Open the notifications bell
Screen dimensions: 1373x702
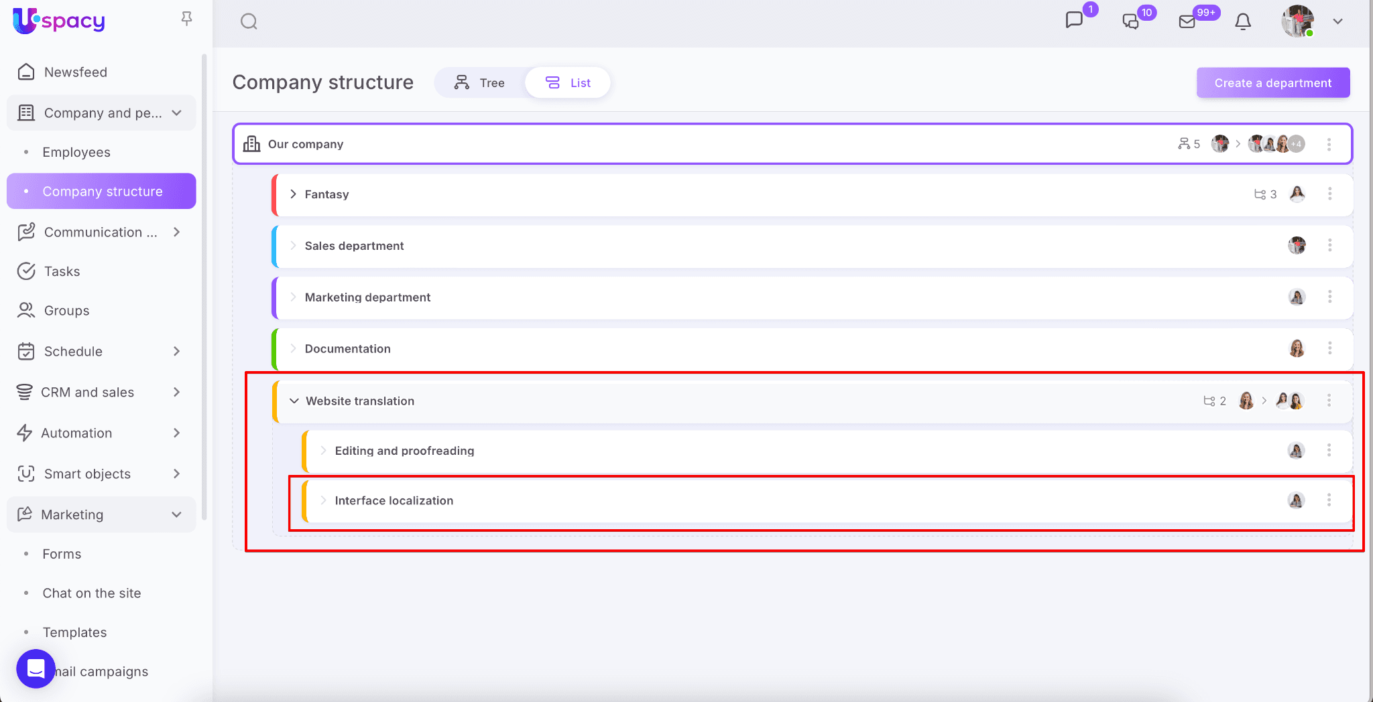pos(1243,21)
